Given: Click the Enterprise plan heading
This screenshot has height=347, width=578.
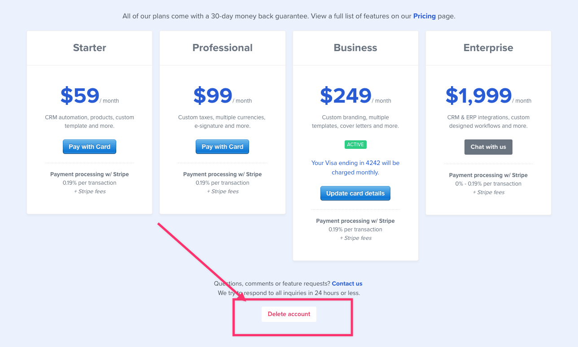Looking at the screenshot, I should (x=488, y=48).
